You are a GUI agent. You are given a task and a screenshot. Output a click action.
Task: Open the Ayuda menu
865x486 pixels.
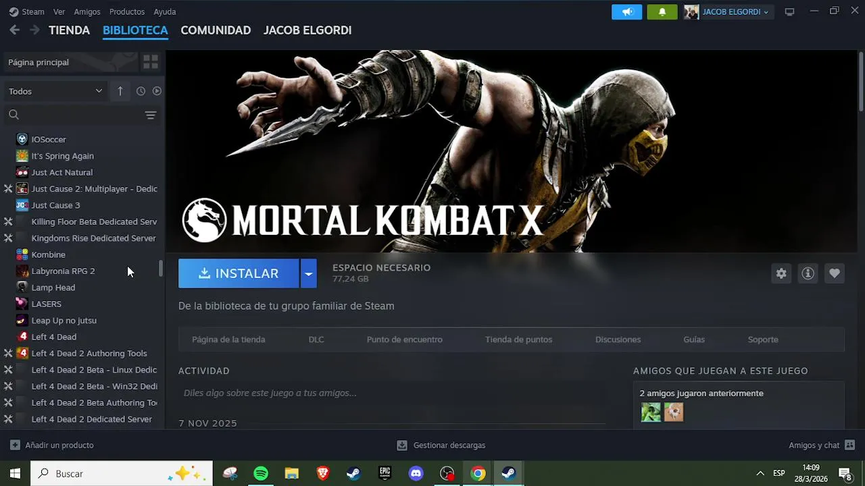click(165, 11)
